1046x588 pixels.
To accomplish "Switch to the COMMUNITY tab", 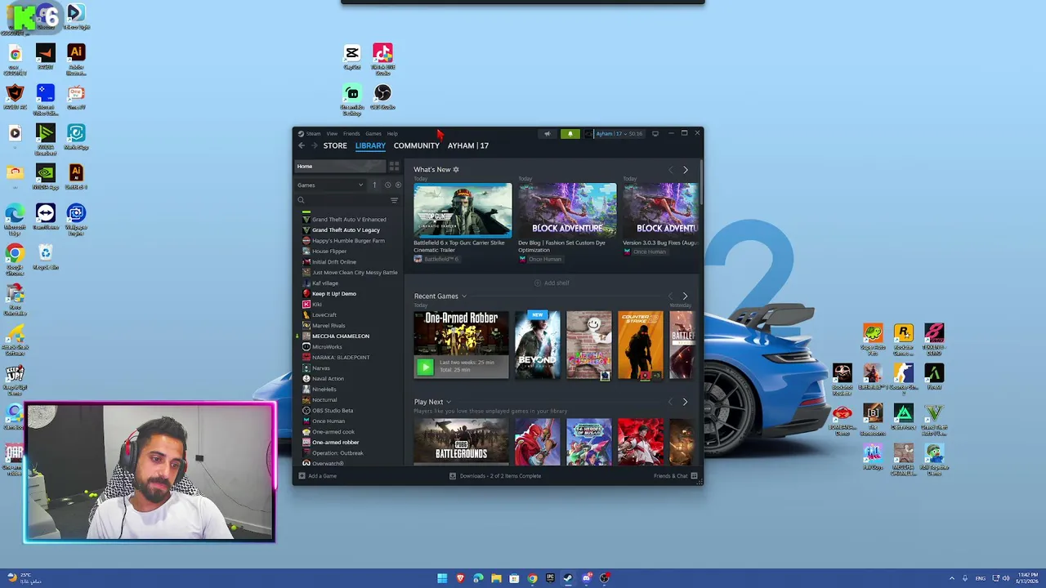I will pos(417,145).
